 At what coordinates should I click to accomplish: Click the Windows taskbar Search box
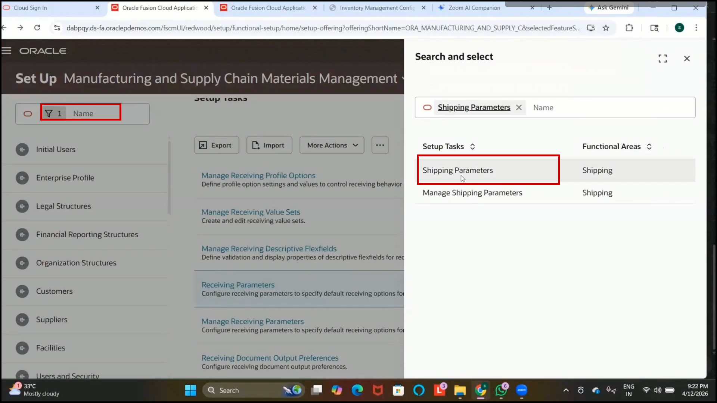click(x=254, y=390)
